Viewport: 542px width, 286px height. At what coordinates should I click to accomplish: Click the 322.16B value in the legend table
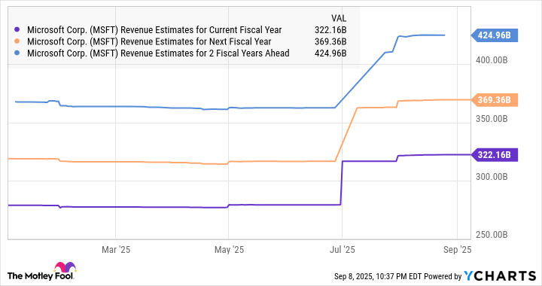pos(330,30)
